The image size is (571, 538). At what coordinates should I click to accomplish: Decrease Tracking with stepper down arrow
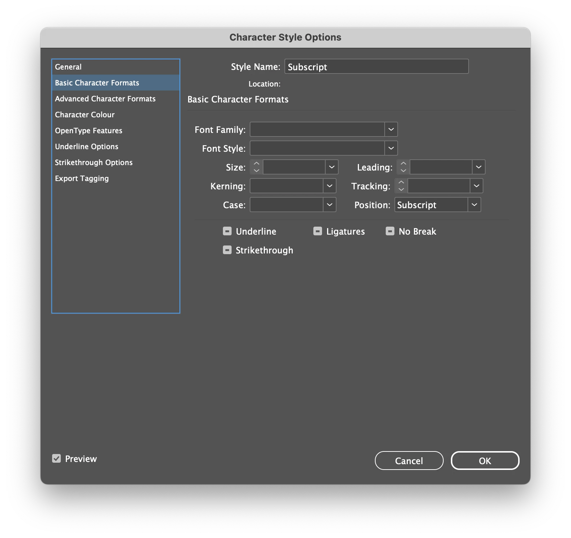pos(401,189)
